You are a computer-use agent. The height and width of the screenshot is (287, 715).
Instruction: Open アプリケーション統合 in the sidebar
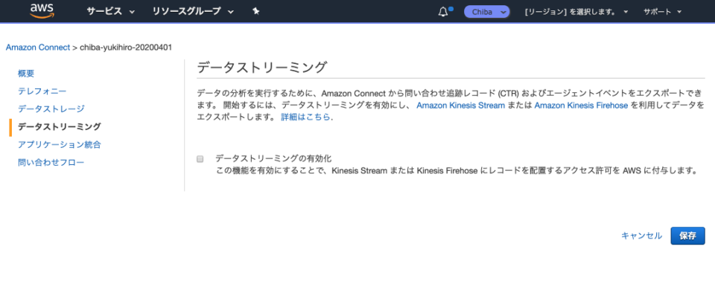tap(60, 145)
